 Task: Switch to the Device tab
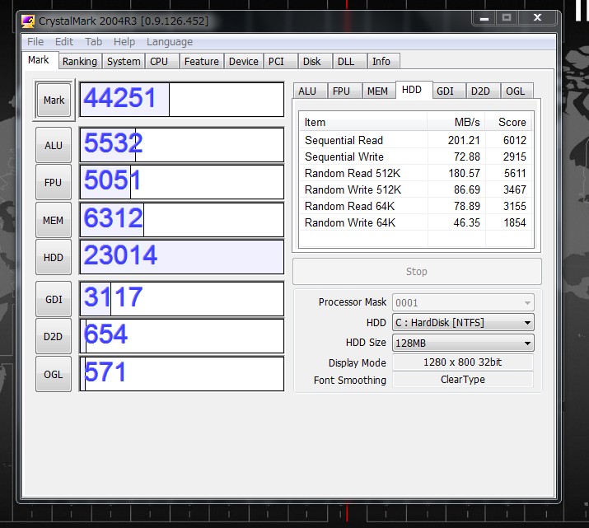243,61
